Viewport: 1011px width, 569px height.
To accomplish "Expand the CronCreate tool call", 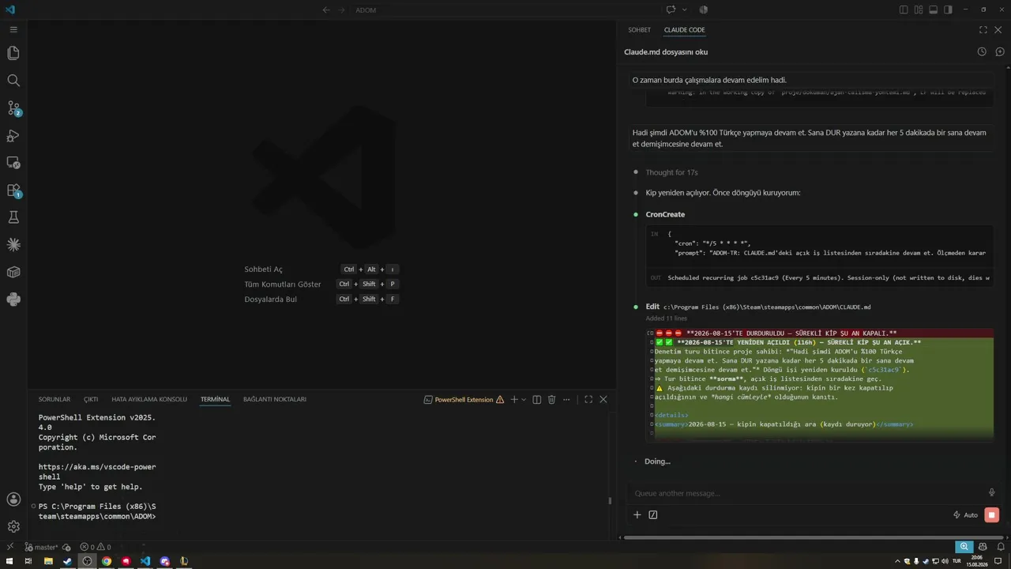I will (x=665, y=214).
